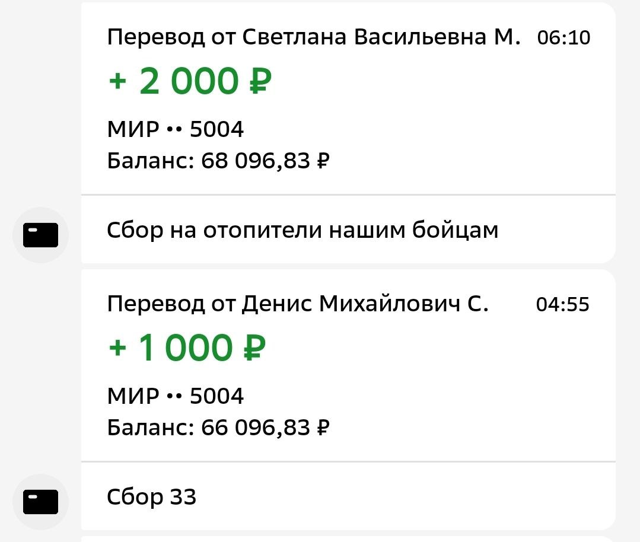
Task: Tap МИР •• 5004 in Светлана's transfer
Action: [176, 129]
